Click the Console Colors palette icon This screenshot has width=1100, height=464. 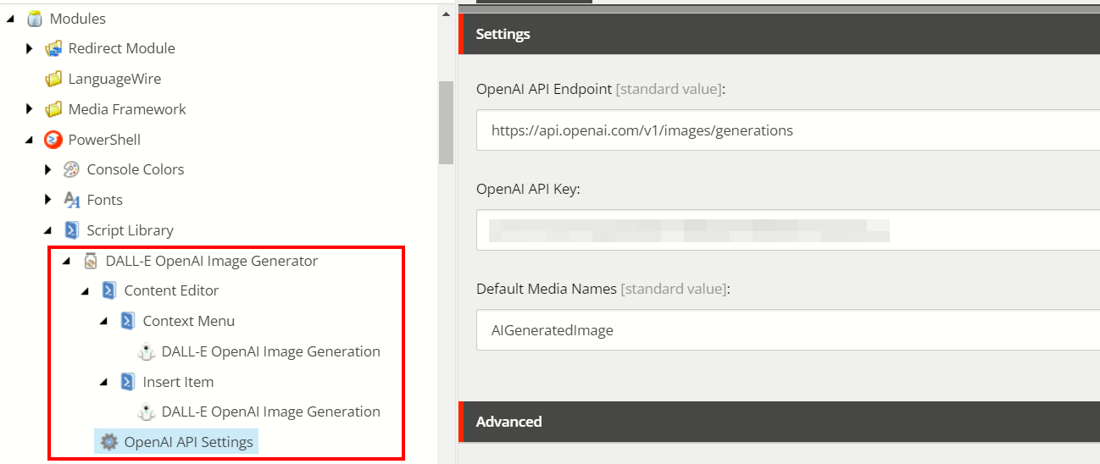(x=72, y=169)
